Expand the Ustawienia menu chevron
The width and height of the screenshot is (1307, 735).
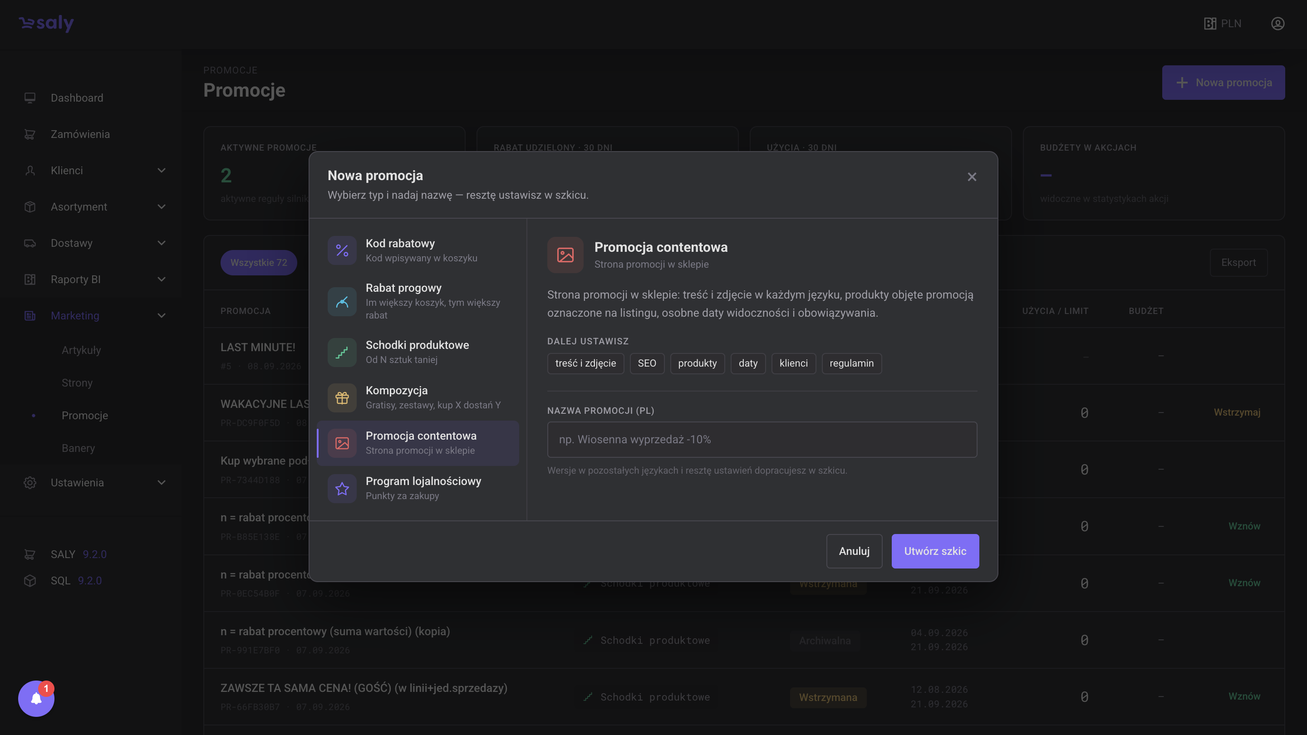pyautogui.click(x=162, y=482)
